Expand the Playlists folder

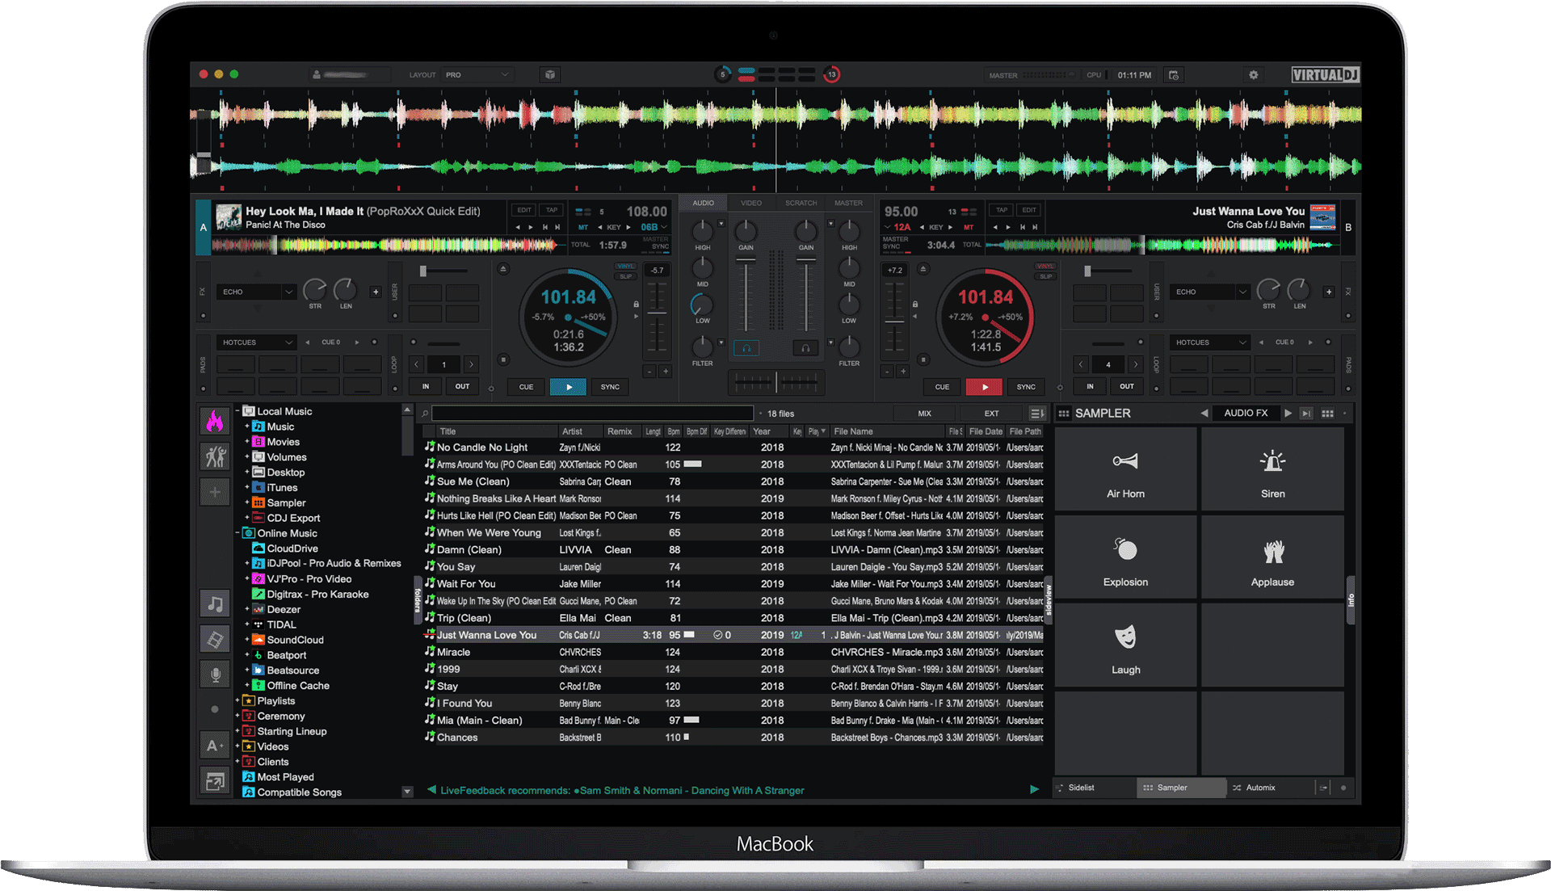pyautogui.click(x=237, y=701)
